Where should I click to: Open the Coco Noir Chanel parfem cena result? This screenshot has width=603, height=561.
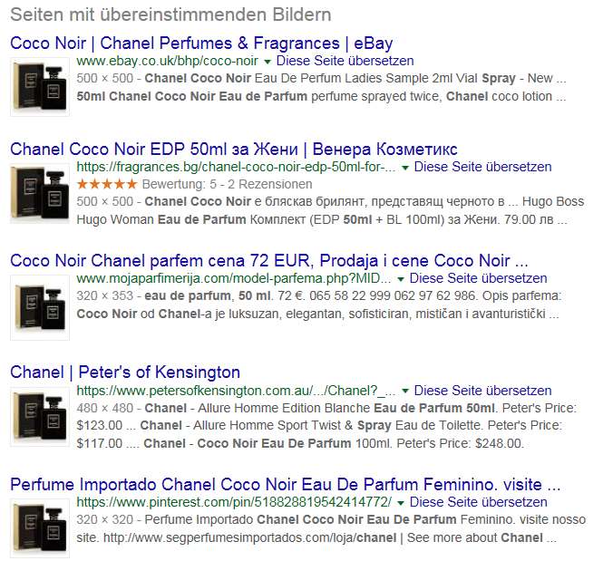(268, 260)
